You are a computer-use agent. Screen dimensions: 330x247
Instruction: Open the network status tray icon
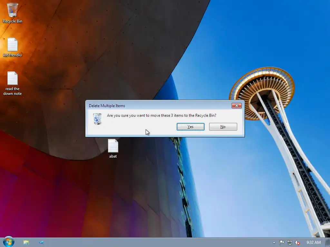click(290, 242)
